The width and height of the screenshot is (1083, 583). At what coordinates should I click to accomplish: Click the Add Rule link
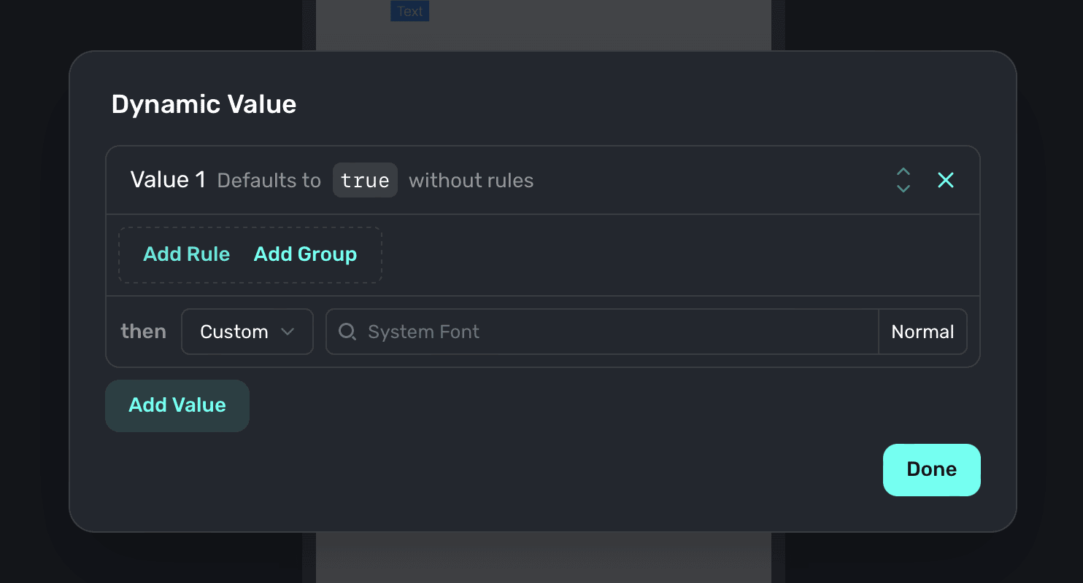[186, 254]
